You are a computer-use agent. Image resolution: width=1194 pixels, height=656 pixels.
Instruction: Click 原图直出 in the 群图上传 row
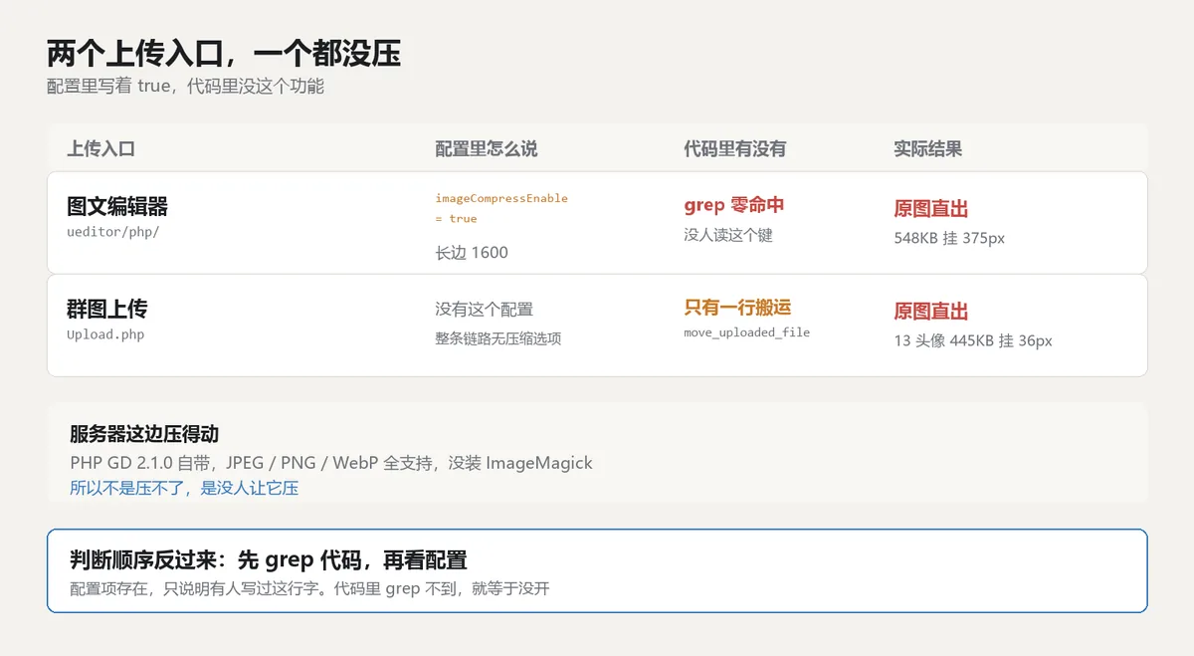point(931,312)
